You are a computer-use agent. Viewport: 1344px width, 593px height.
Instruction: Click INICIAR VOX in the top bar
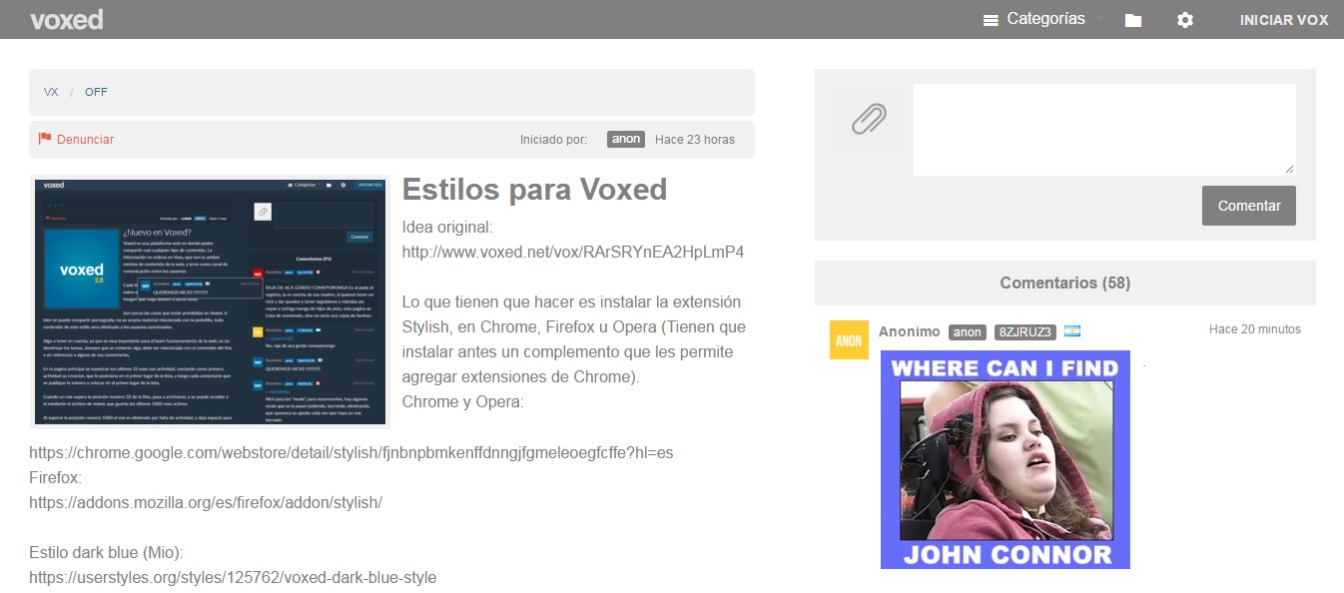tap(1283, 19)
